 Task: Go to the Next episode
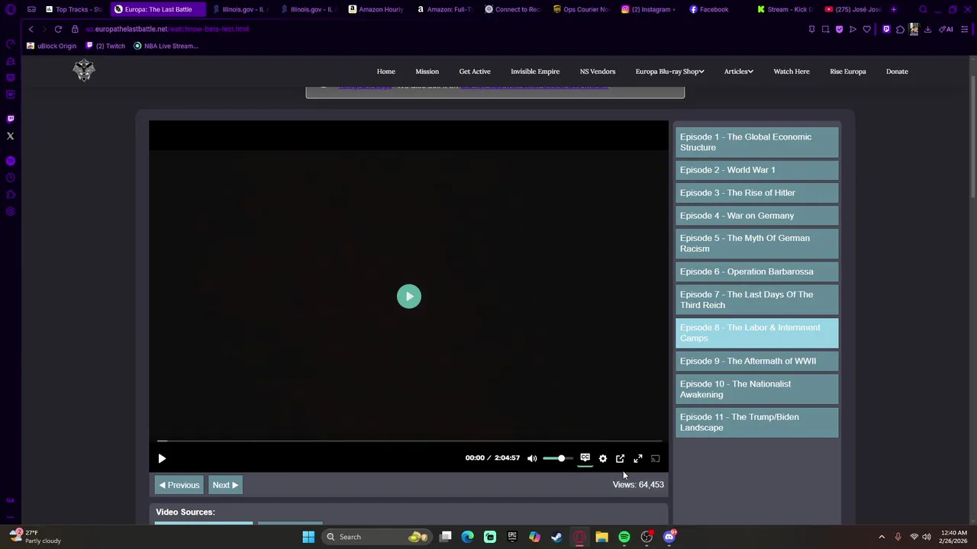pos(225,485)
